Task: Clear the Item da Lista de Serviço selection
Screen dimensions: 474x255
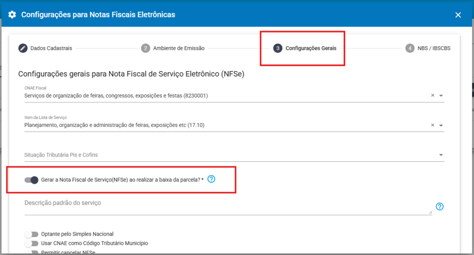Action: (433, 125)
